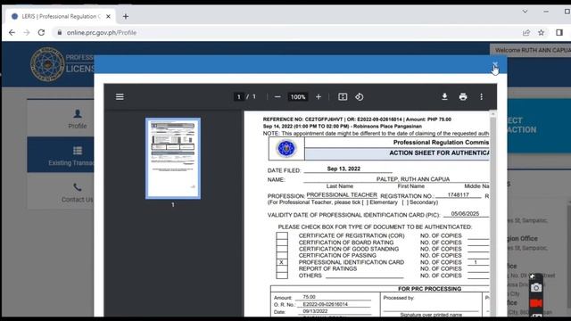
Task: Click O.R. No. E2022-09-02616014 value
Action: click(x=325, y=304)
